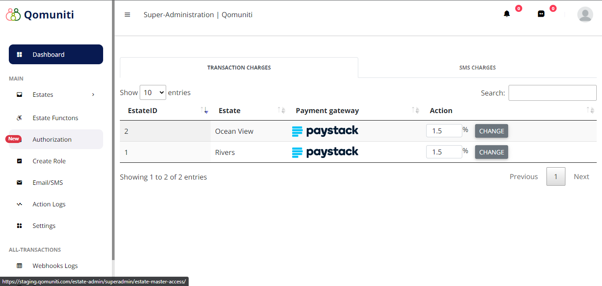Switch to the SMS Charges tab

click(x=477, y=68)
